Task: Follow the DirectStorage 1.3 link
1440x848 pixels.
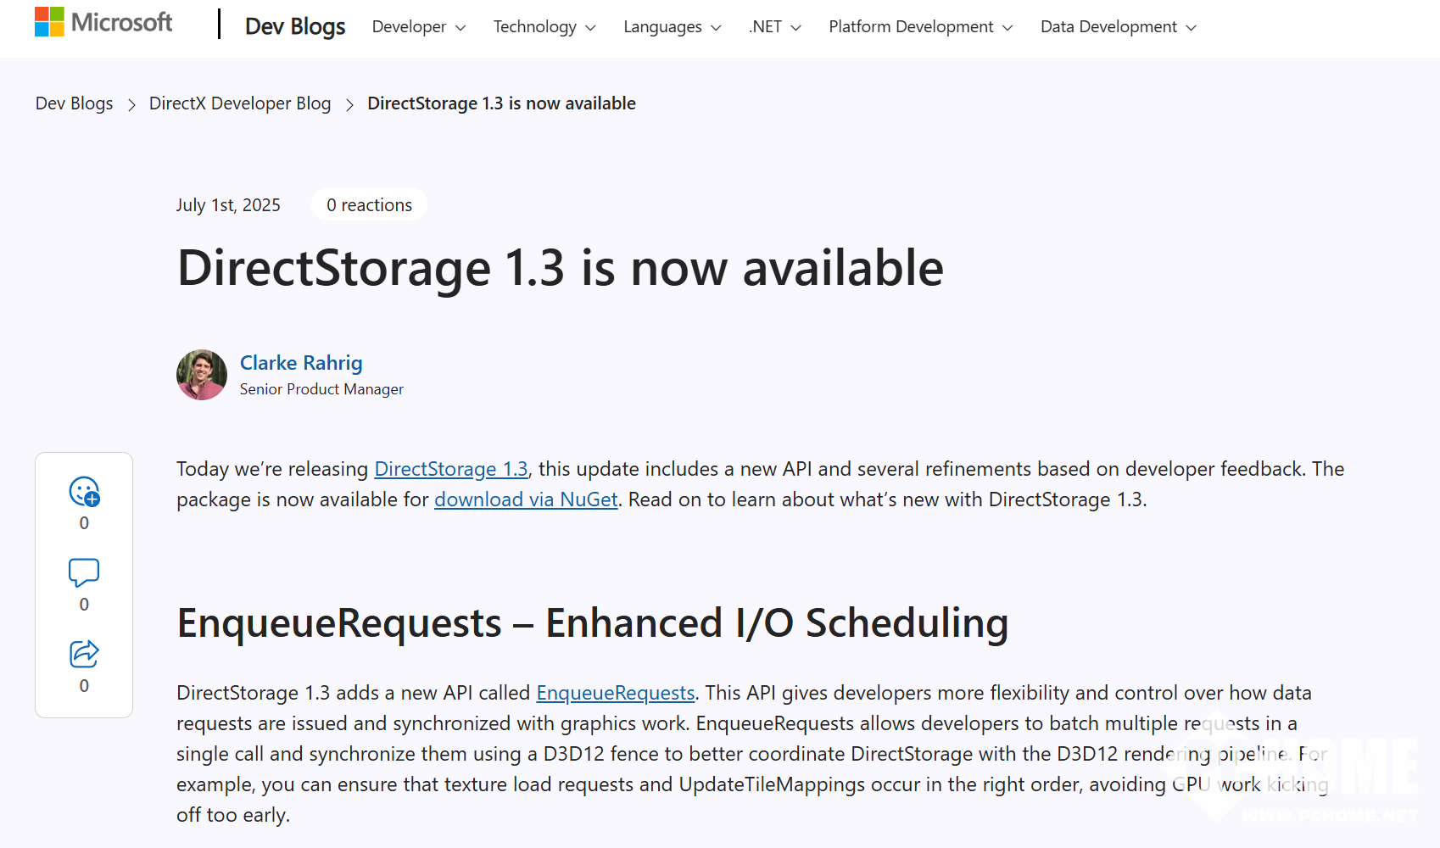Action: pos(451,469)
